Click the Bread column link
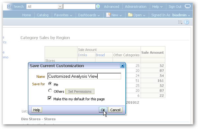This screenshot has width=198, height=129. (x=100, y=55)
